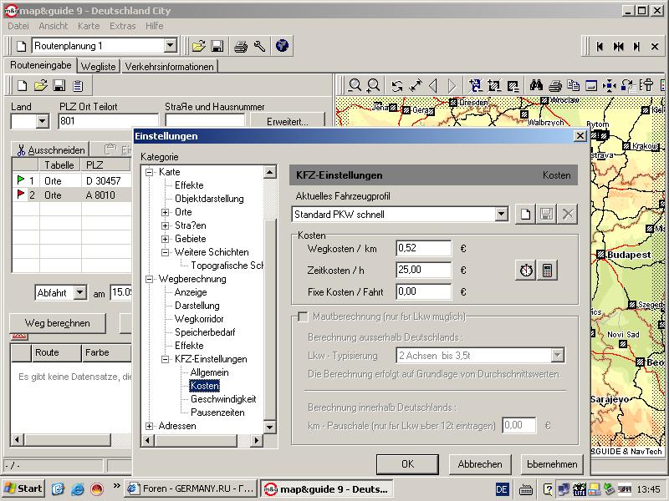Open the Ansicht menu
The width and height of the screenshot is (669, 501).
tap(54, 26)
